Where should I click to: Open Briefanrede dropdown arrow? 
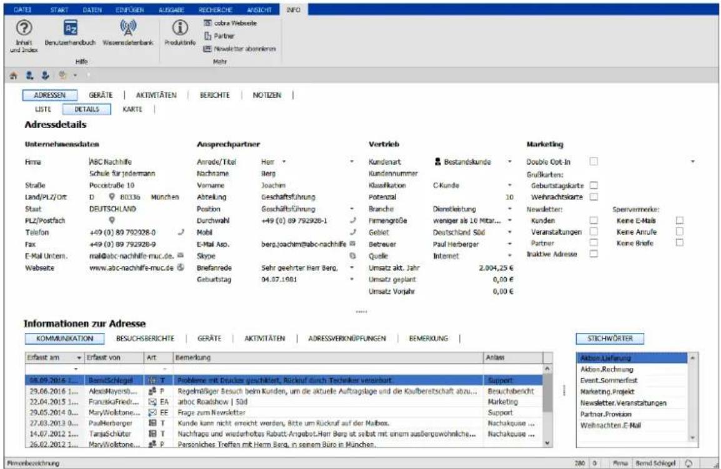(352, 268)
